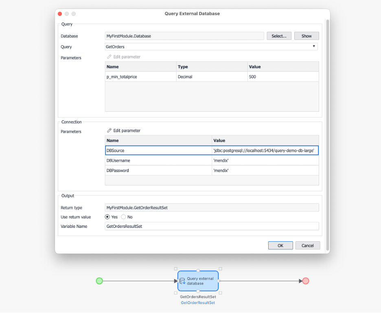
Task: Select the Query external database activity
Action: tap(198, 281)
